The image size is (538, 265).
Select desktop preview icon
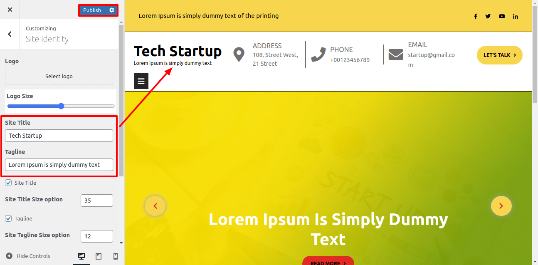[x=81, y=256]
